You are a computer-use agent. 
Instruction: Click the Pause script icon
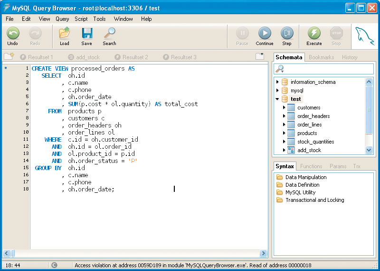tap(242, 33)
